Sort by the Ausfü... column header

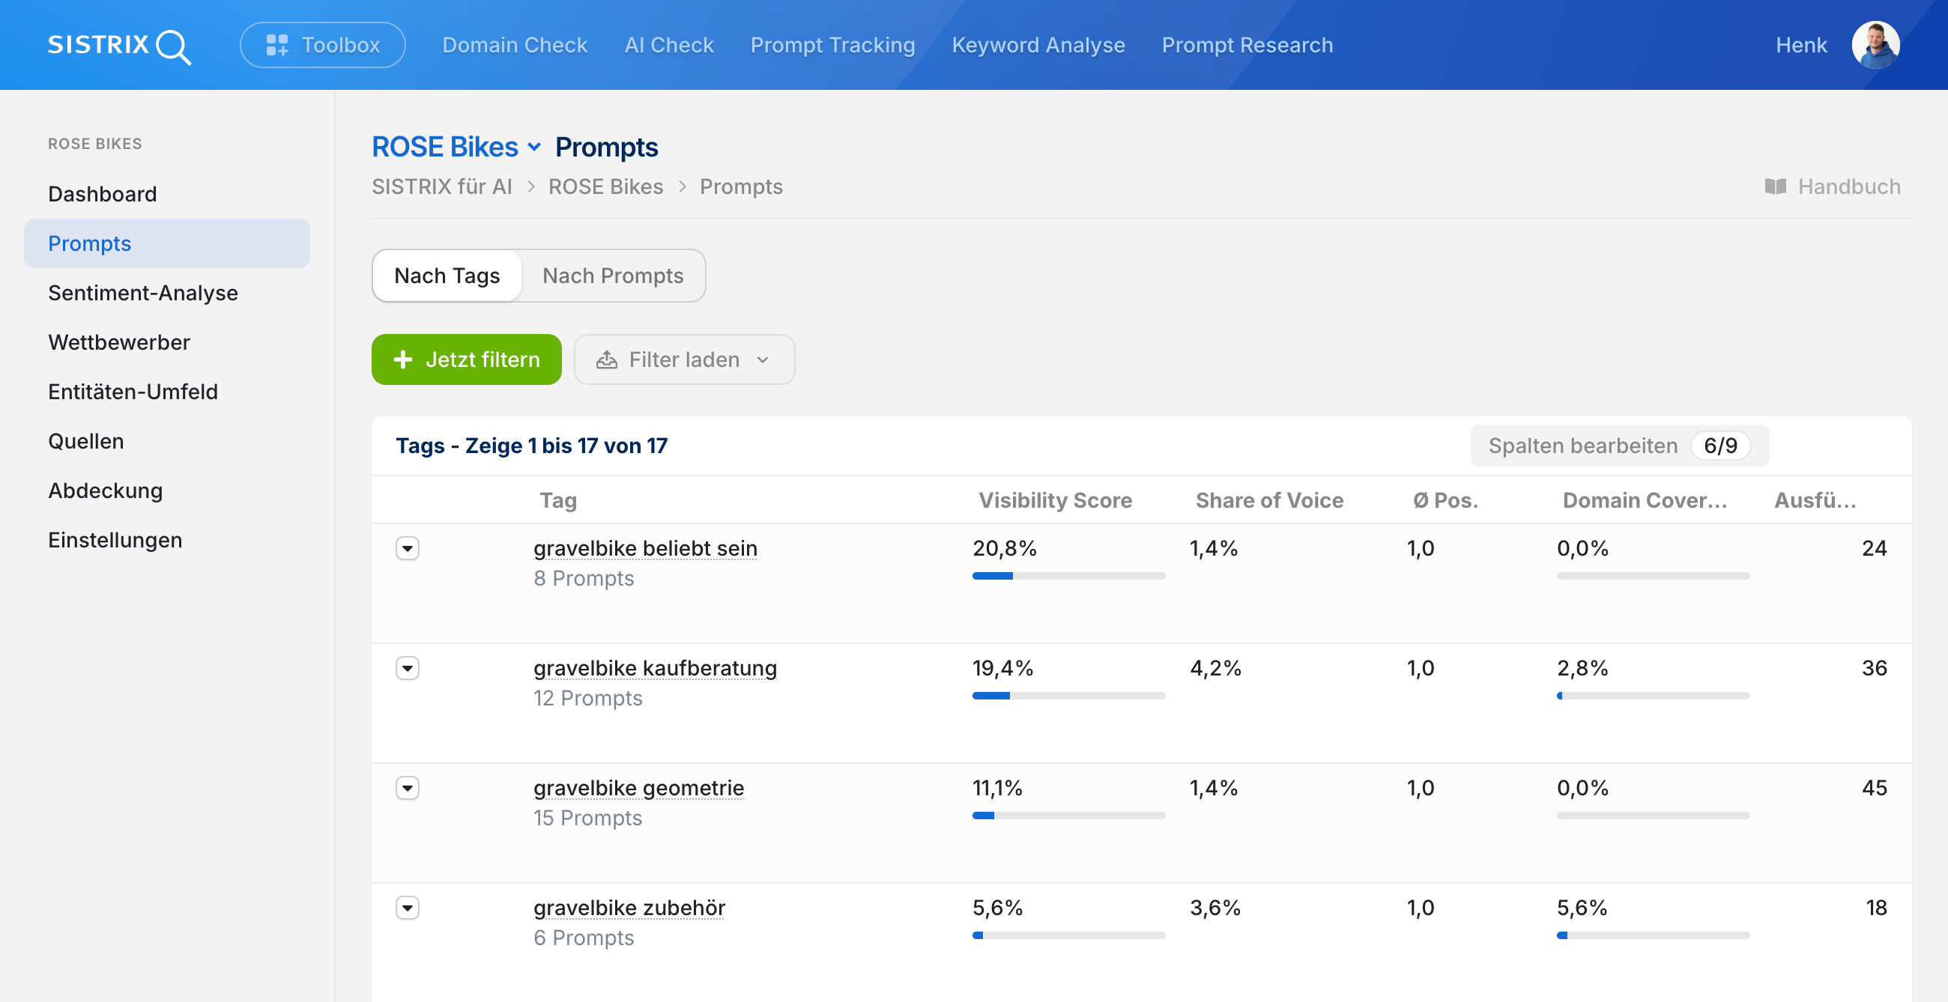pyautogui.click(x=1815, y=500)
